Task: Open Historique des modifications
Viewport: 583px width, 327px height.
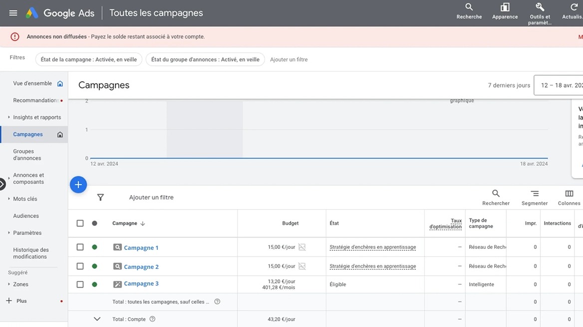Action: (x=31, y=253)
